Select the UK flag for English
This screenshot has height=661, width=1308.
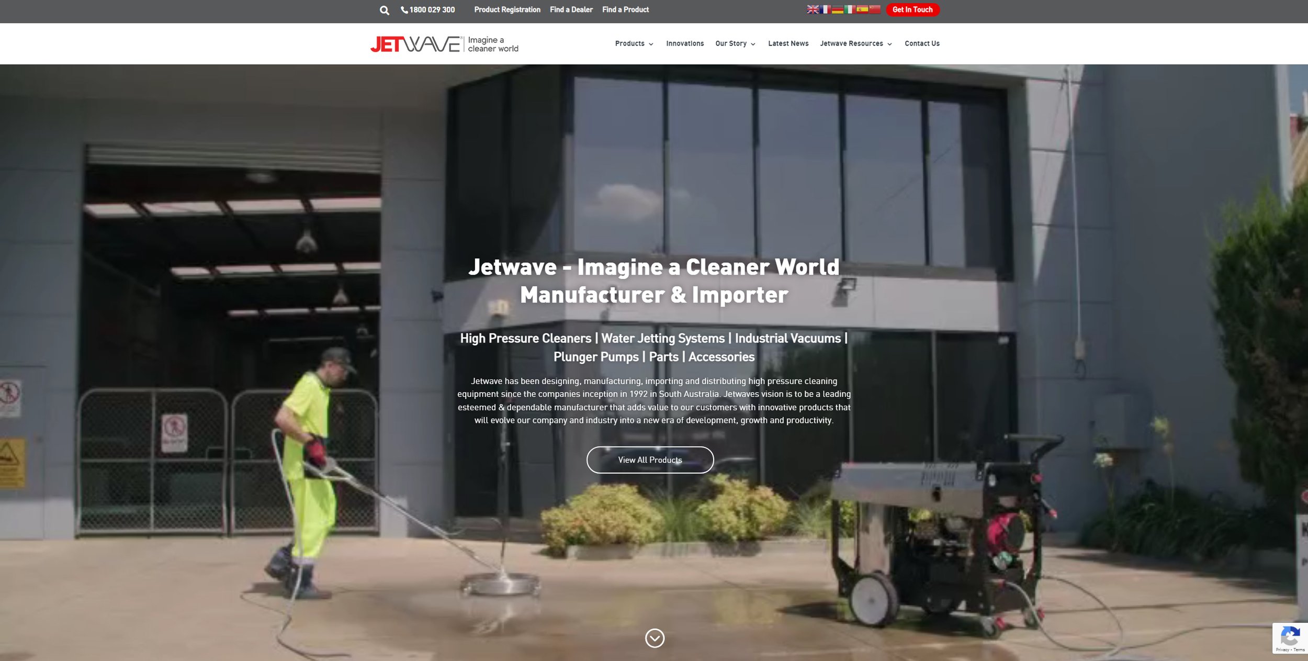pyautogui.click(x=813, y=9)
